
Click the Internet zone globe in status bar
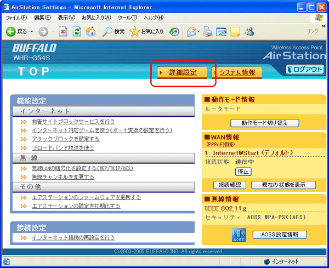[267, 261]
